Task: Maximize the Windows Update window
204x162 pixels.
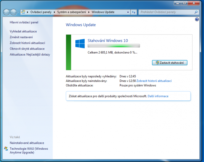Action: click(184, 3)
